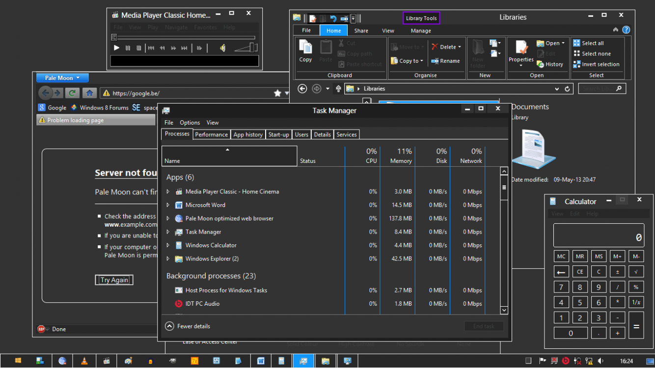Image resolution: width=655 pixels, height=368 pixels.
Task: Click the Adblock Plus icon in the status bar
Action: coord(41,329)
